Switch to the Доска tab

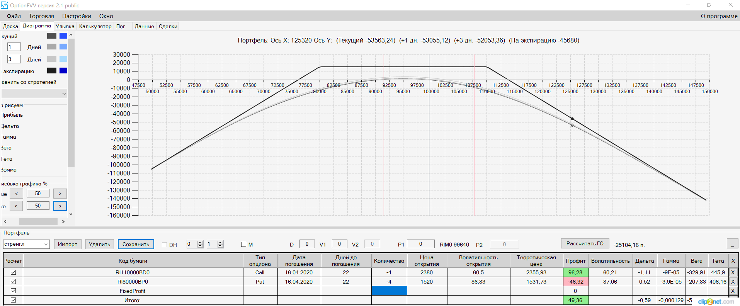click(10, 26)
